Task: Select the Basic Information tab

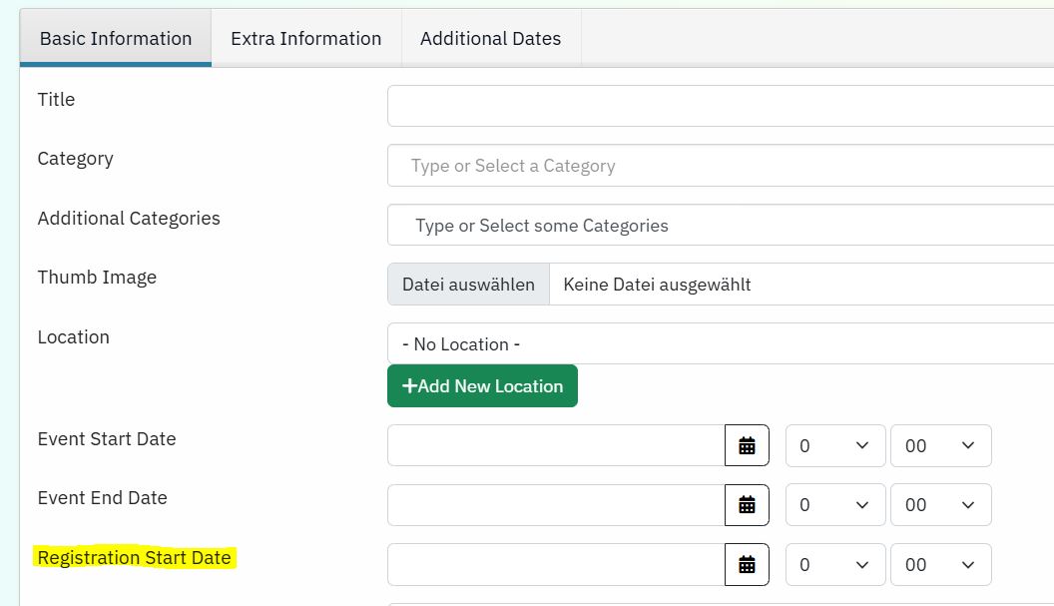Action: pyautogui.click(x=116, y=39)
